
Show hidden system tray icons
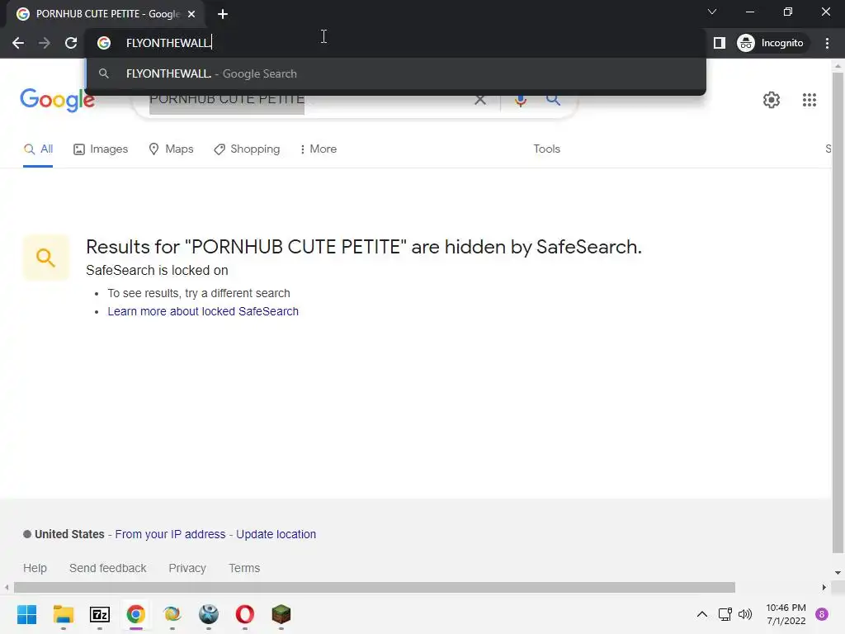701,614
